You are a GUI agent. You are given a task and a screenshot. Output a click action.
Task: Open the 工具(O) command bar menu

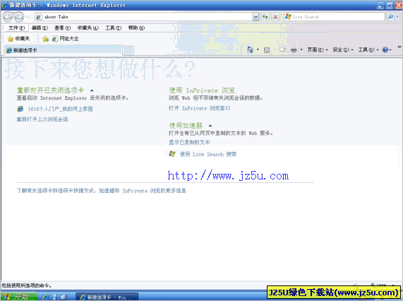[368, 49]
